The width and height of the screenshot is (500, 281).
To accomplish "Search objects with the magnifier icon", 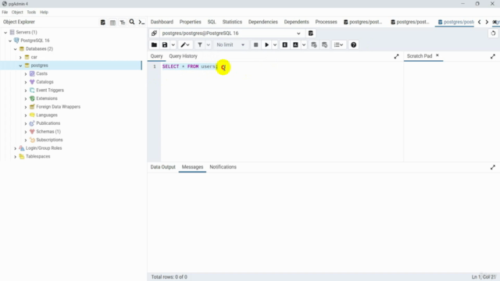I will 132,22.
